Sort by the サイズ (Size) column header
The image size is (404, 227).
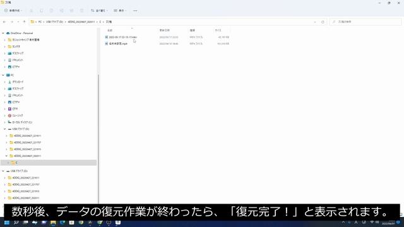click(x=218, y=30)
